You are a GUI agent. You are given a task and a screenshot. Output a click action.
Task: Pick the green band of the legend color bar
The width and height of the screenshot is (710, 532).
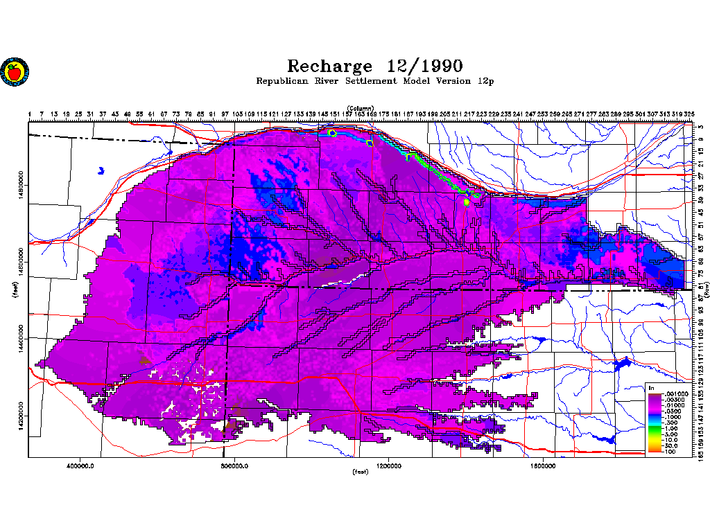click(655, 429)
